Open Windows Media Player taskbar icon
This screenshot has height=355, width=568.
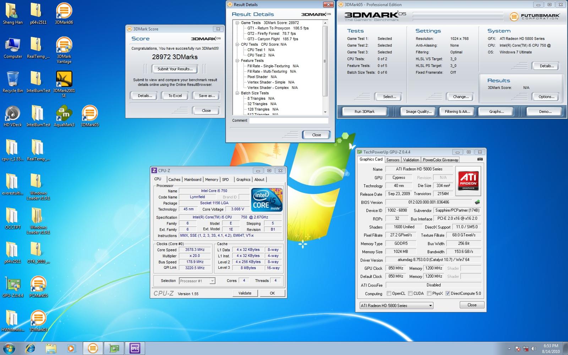(71, 349)
